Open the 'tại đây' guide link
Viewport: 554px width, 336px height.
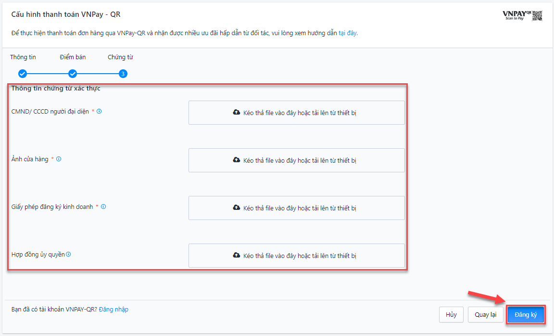click(348, 33)
